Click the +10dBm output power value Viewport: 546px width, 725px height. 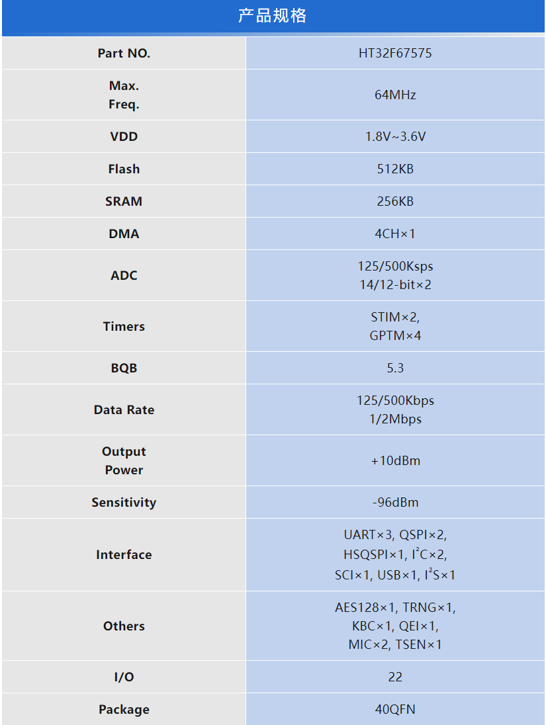point(395,461)
